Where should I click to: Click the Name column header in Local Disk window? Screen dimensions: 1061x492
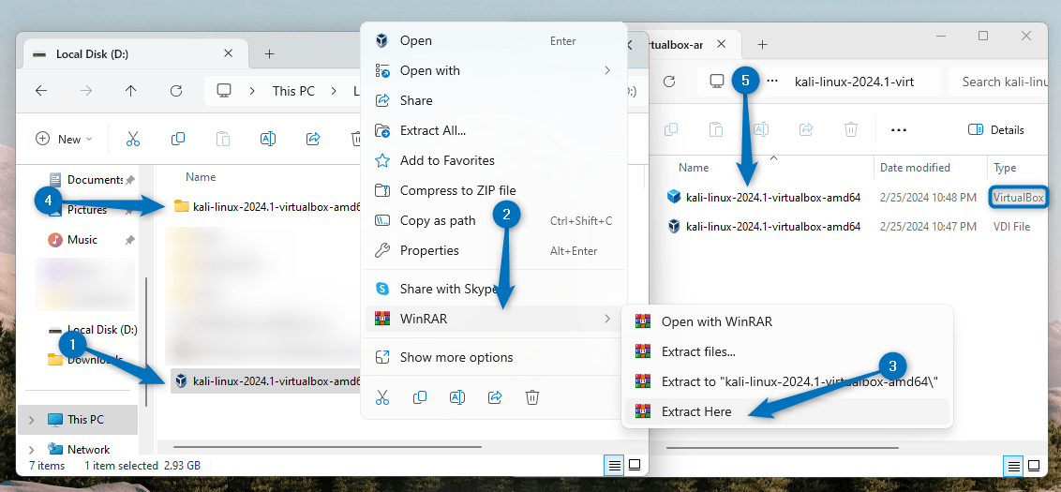pyautogui.click(x=201, y=177)
